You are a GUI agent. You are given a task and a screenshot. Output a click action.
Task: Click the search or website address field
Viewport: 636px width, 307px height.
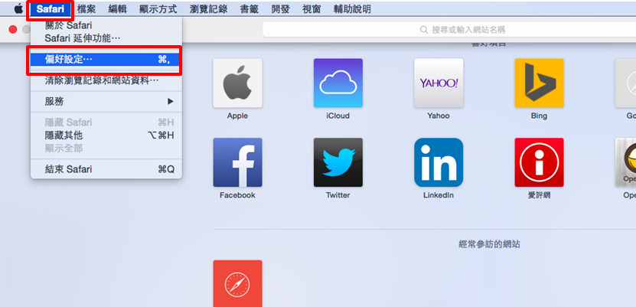459,30
